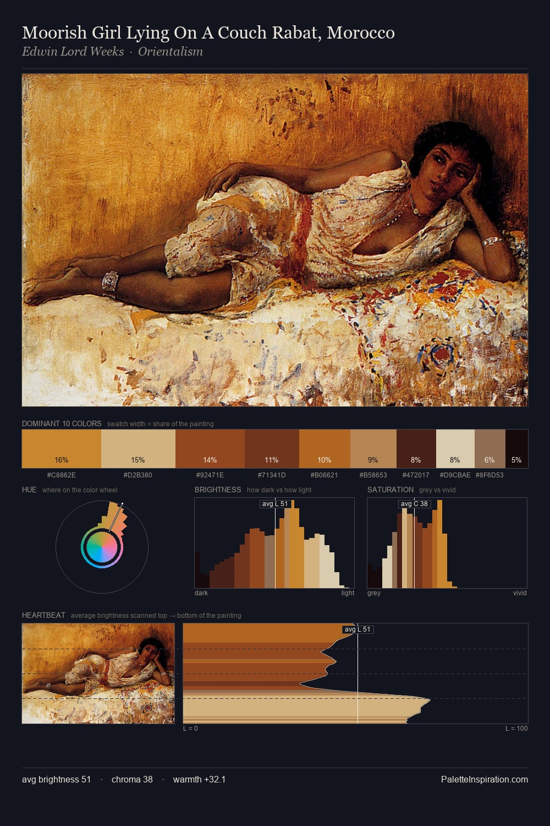Click the 'light' label under the brightness histogram

348,593
